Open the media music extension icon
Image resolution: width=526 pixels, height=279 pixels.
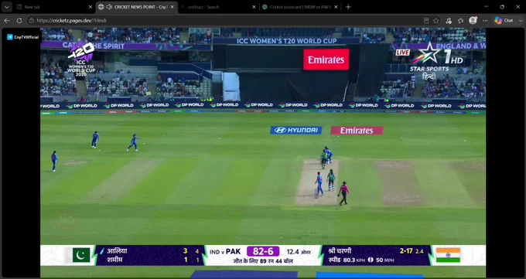click(x=449, y=20)
